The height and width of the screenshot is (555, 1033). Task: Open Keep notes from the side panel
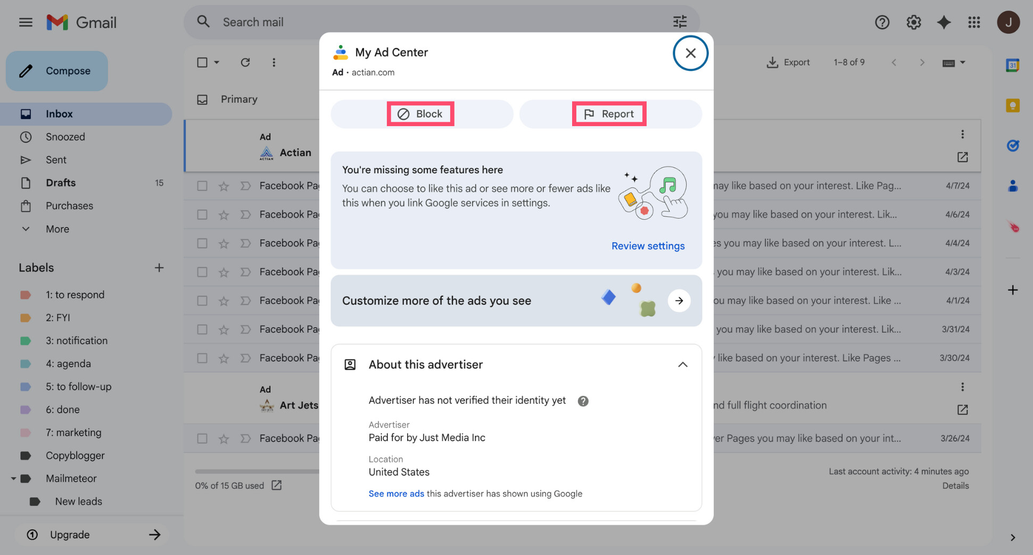click(x=1012, y=105)
